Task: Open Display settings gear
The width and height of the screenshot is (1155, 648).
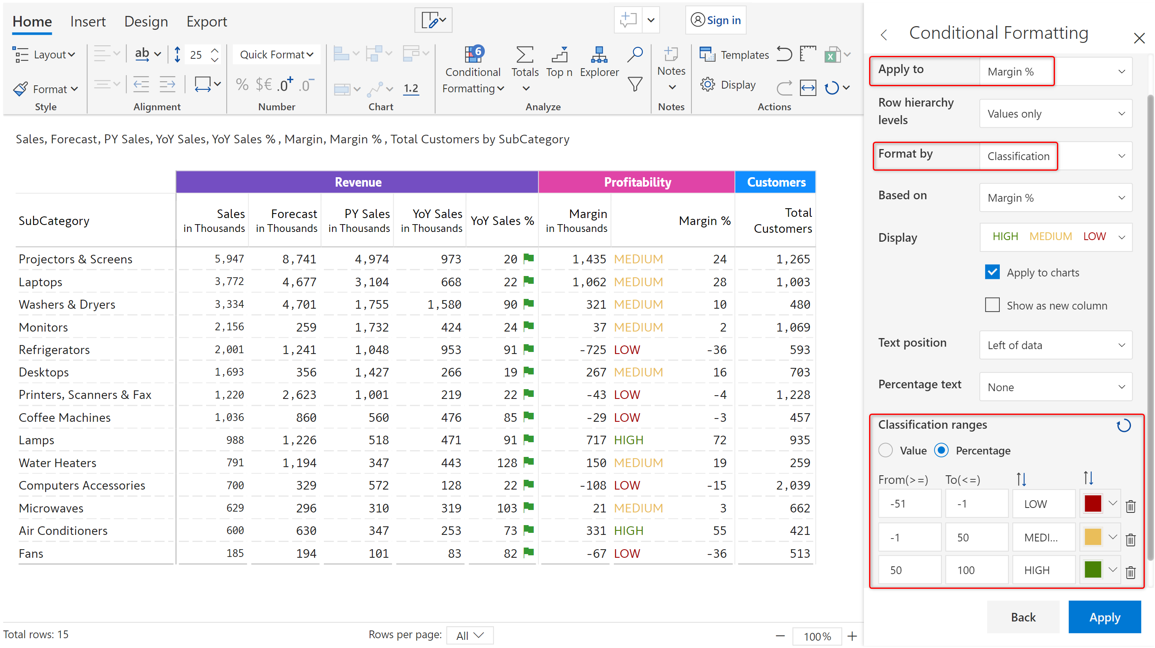Action: tap(708, 85)
